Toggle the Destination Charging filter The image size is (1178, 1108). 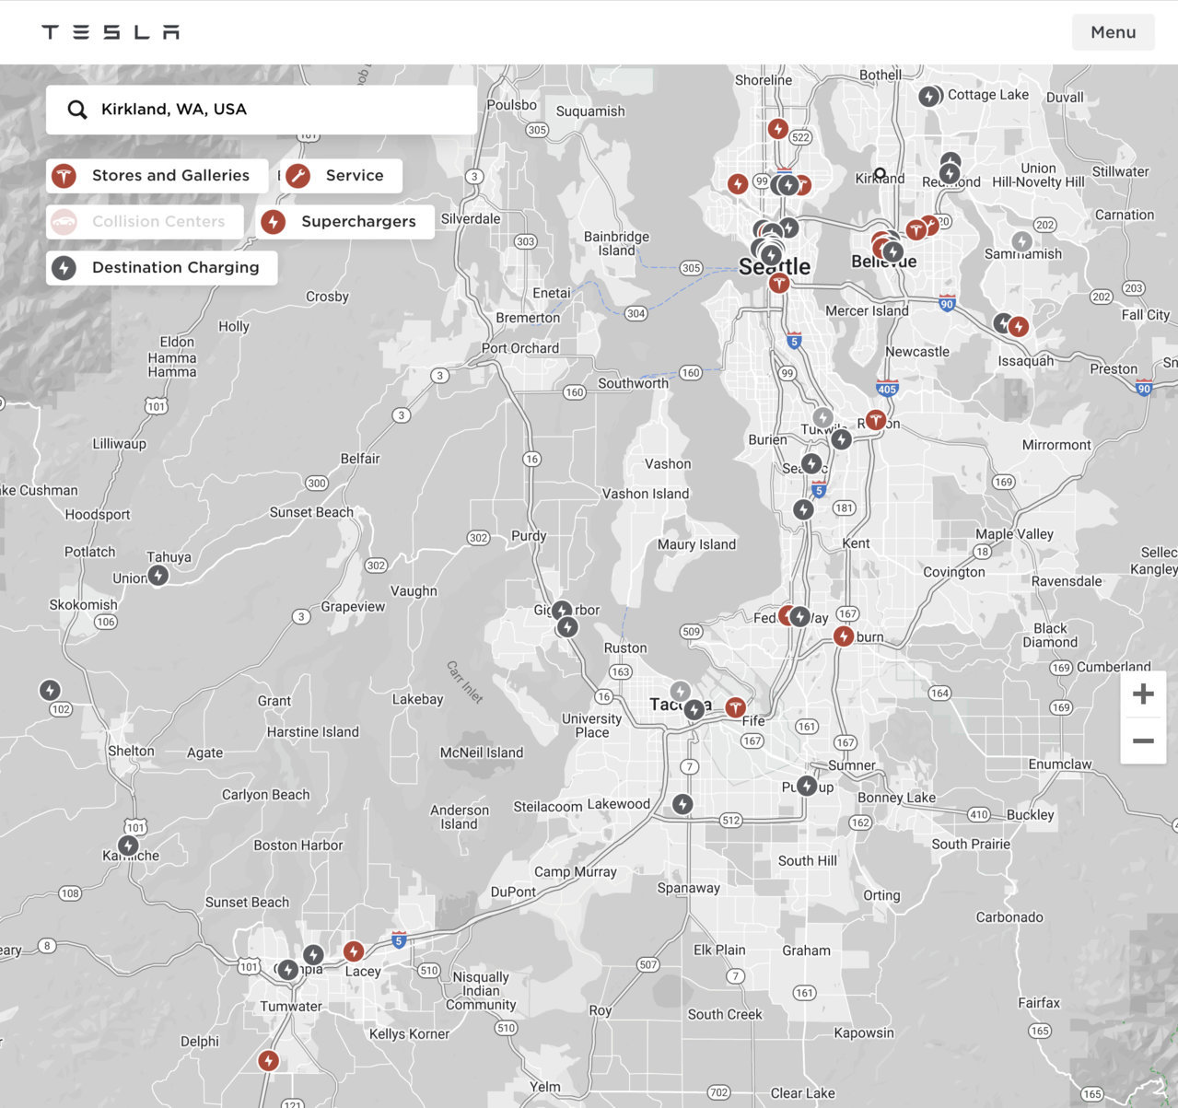point(161,268)
